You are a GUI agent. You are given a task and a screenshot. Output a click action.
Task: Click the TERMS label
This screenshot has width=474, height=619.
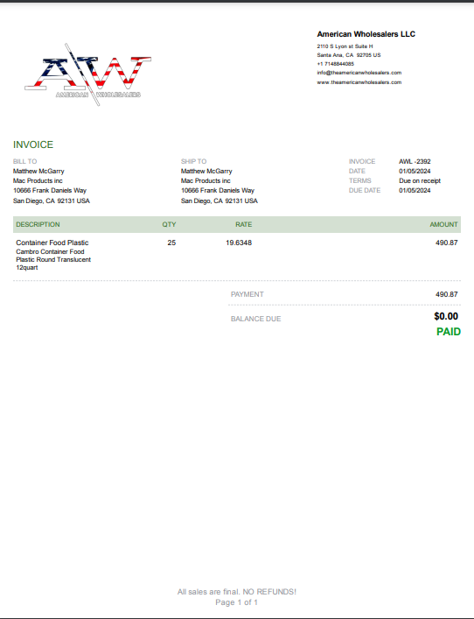(x=360, y=180)
